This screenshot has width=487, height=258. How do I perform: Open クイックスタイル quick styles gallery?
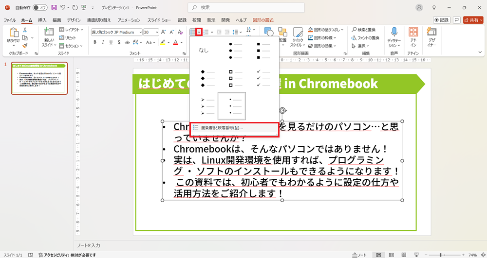pos(298,37)
